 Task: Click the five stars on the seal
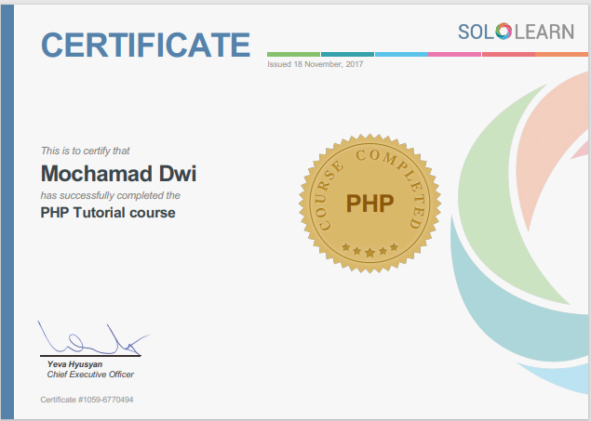point(369,250)
